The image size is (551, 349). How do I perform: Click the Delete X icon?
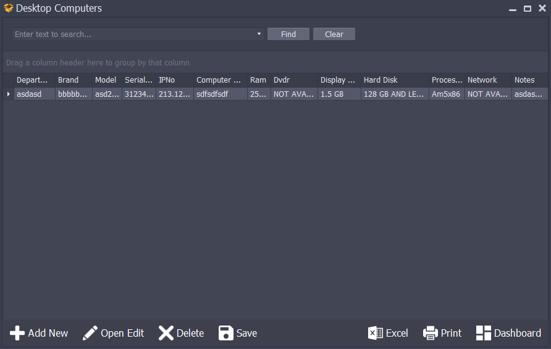click(166, 333)
